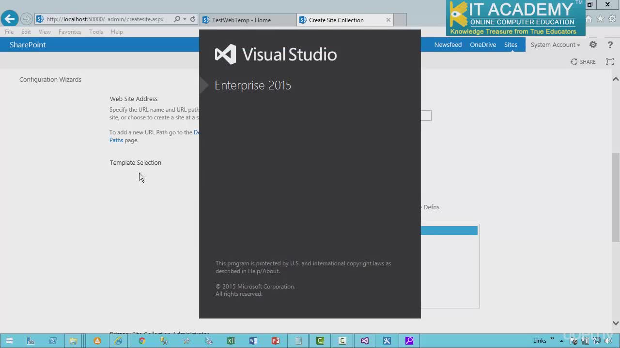Click the Paths link
620x348 pixels.
[x=116, y=140]
